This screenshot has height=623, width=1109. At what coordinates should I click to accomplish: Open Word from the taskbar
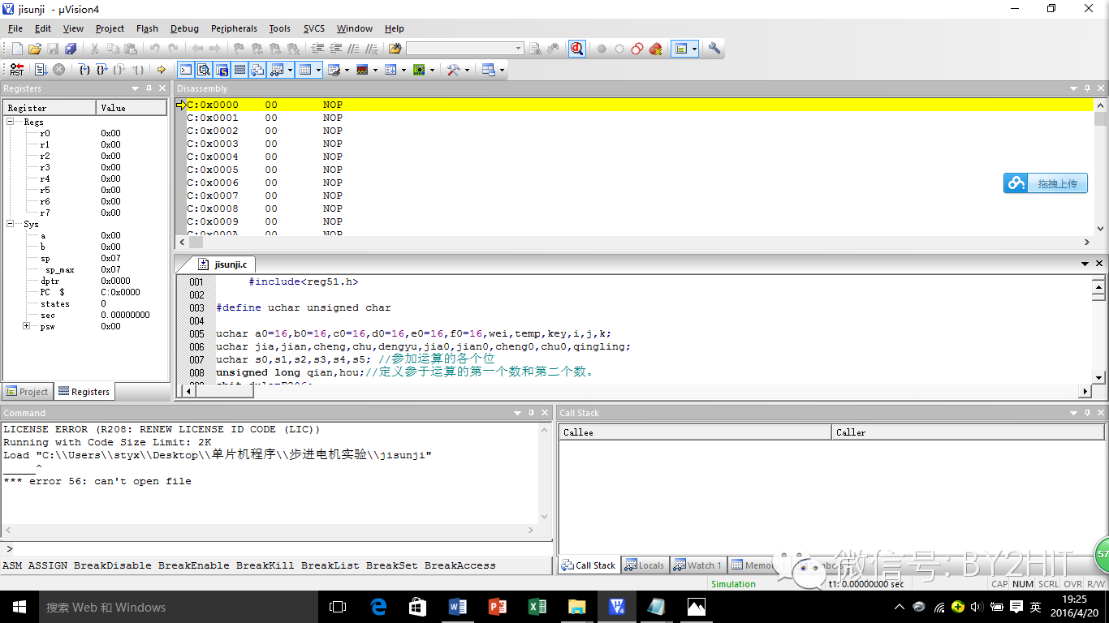point(458,607)
